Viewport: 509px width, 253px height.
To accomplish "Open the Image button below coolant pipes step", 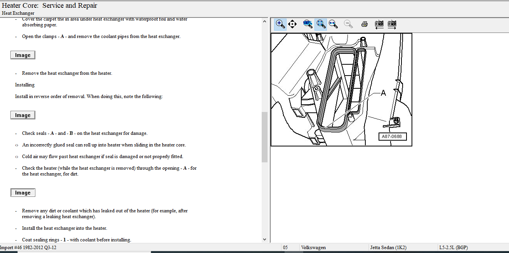I will [x=23, y=55].
